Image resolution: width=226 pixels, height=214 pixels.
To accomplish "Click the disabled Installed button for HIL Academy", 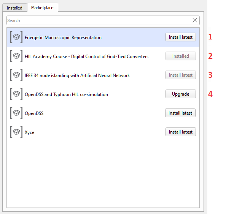I will [181, 56].
